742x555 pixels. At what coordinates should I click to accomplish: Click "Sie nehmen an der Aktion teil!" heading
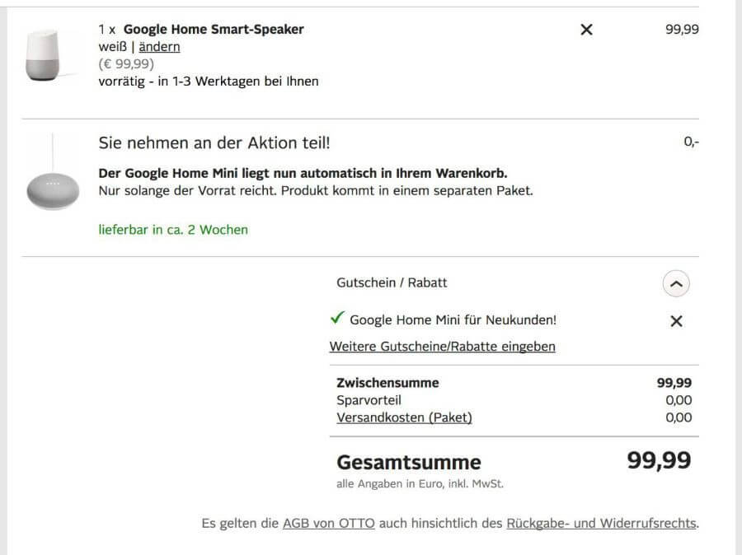coord(214,142)
